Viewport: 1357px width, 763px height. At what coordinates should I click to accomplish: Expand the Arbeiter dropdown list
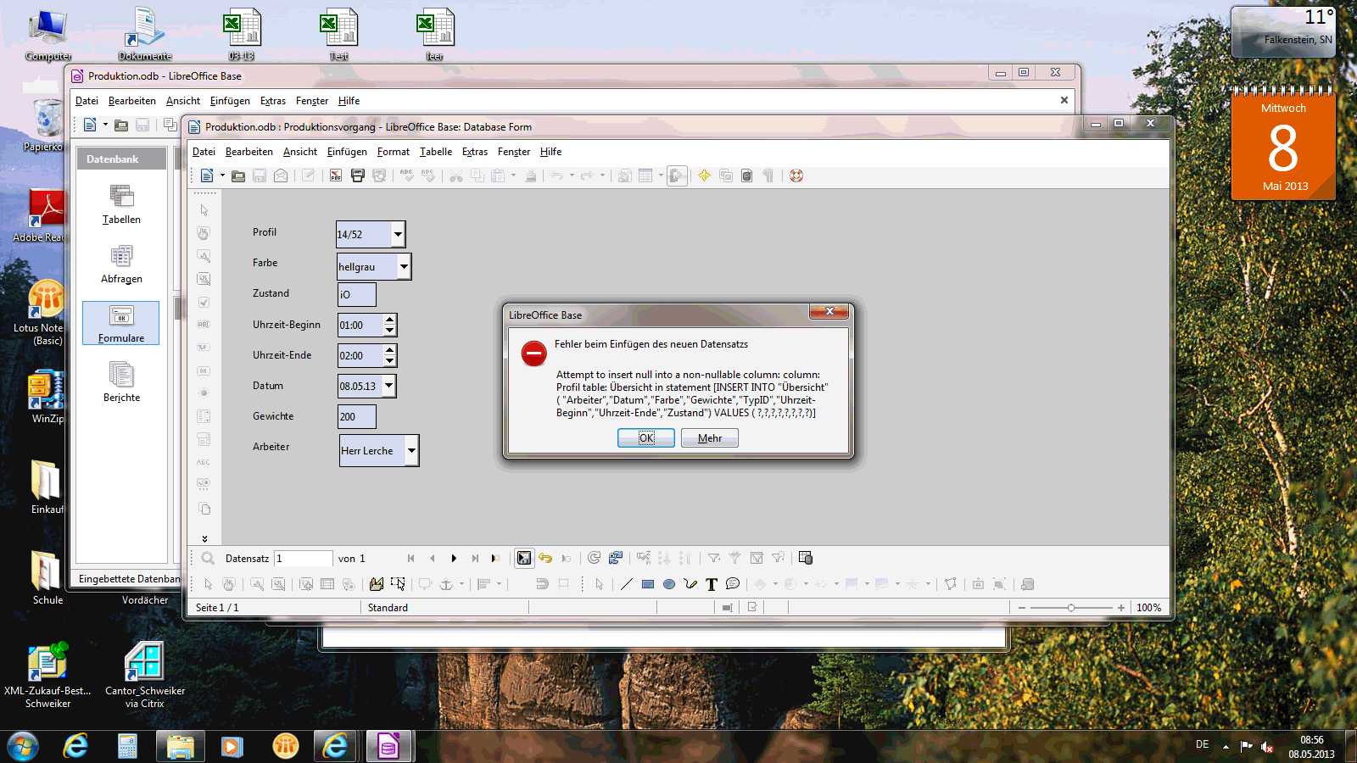411,450
